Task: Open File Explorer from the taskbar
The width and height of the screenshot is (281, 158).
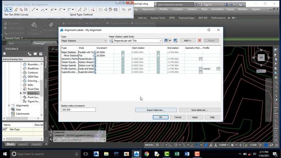Action: pos(106,154)
